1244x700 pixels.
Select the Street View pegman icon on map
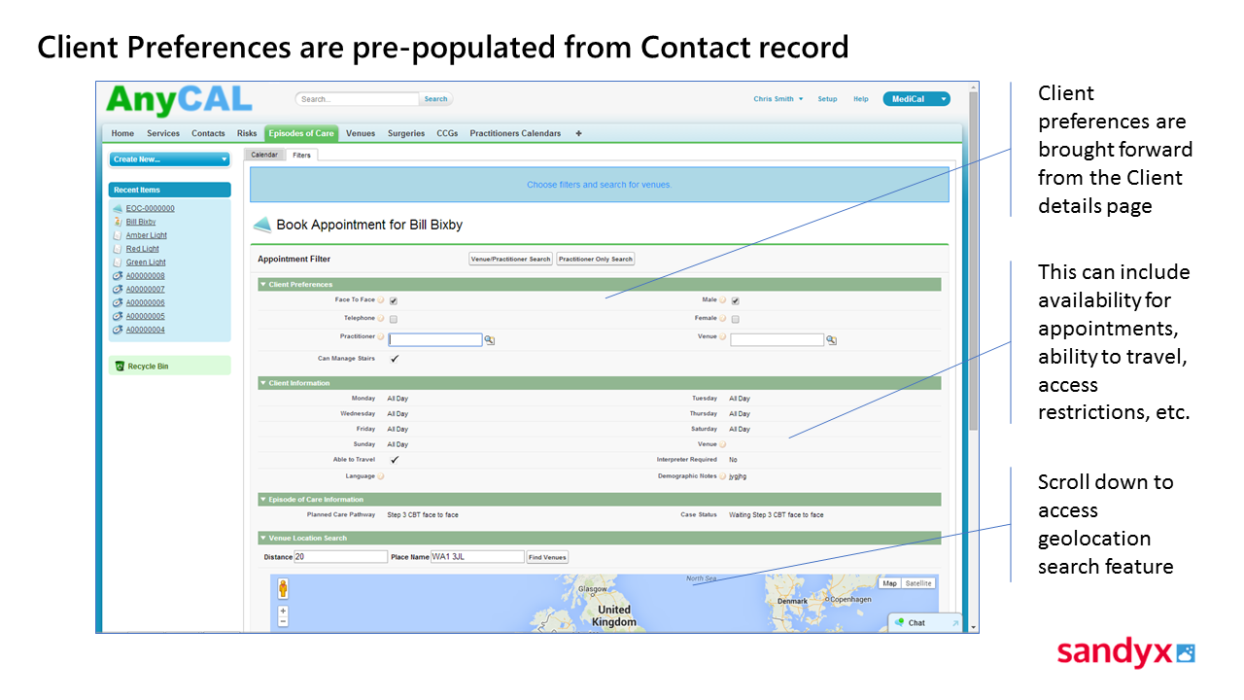tap(283, 588)
